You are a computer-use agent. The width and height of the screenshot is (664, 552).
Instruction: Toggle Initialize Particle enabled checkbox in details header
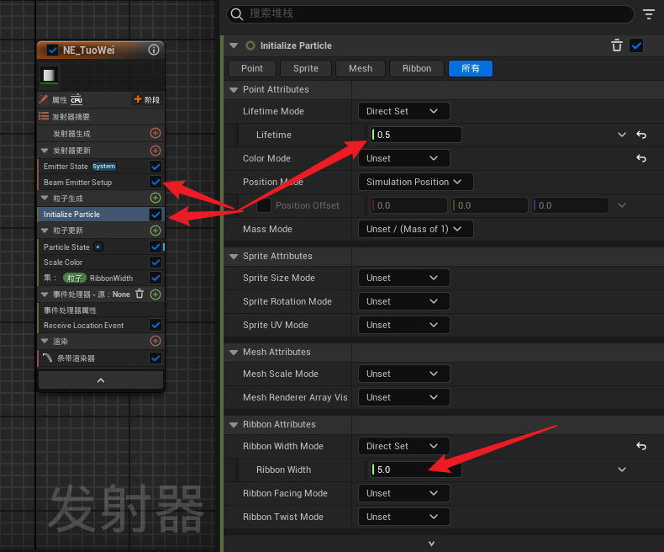636,45
